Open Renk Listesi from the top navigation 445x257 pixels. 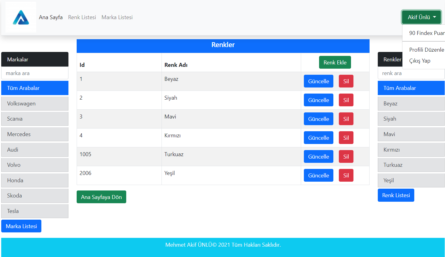pyautogui.click(x=82, y=17)
